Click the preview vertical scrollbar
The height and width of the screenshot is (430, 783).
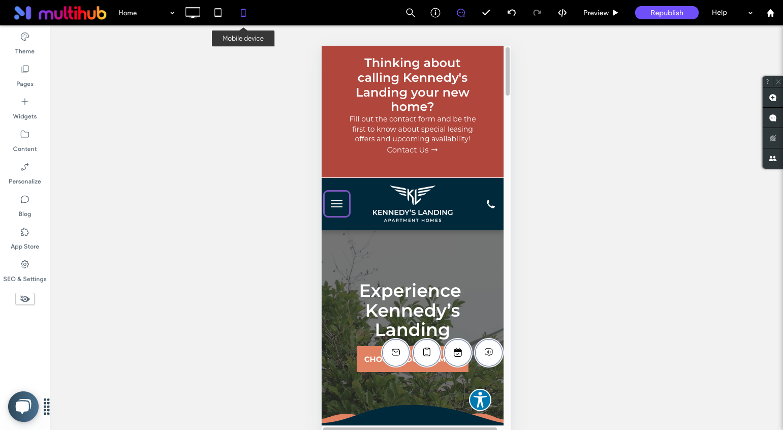click(507, 71)
